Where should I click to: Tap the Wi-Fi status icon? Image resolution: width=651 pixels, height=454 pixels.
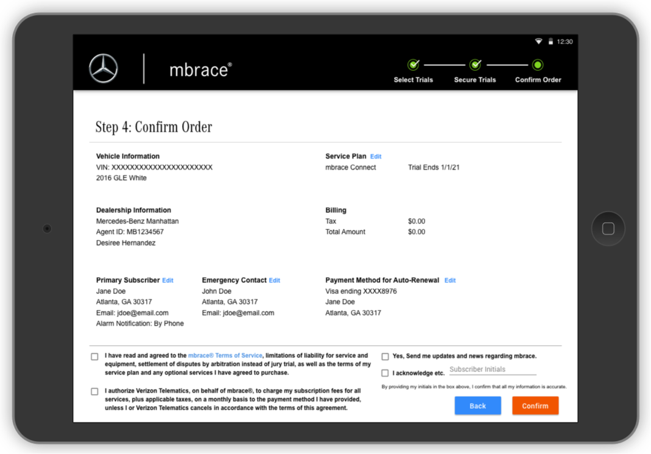pos(538,41)
